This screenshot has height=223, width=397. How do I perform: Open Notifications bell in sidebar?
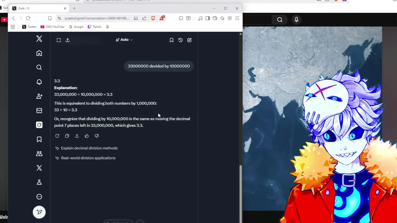[x=39, y=82]
